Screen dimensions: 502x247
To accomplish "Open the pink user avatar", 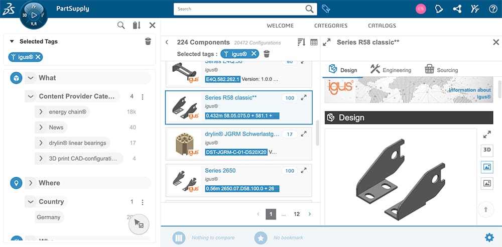I will (x=421, y=9).
